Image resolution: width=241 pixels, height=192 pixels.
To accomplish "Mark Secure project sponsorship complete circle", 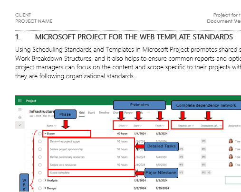I will click(40, 149).
